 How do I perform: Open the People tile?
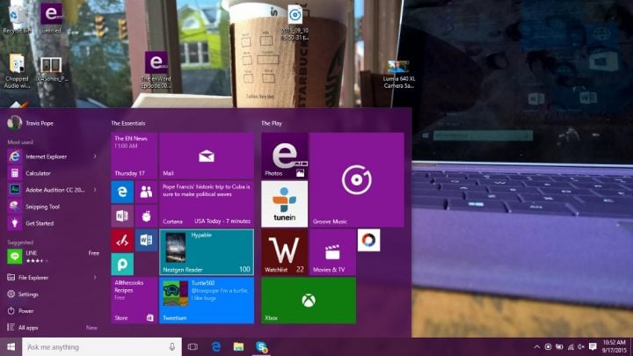(146, 192)
